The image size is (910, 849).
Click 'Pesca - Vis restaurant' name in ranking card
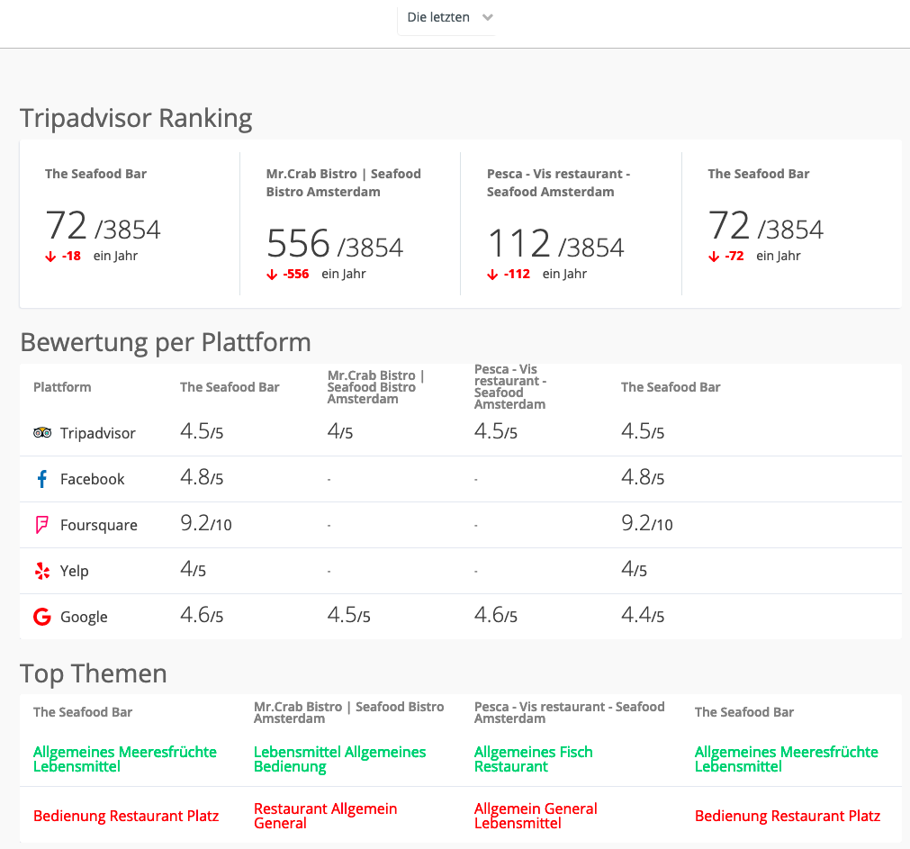tap(558, 183)
